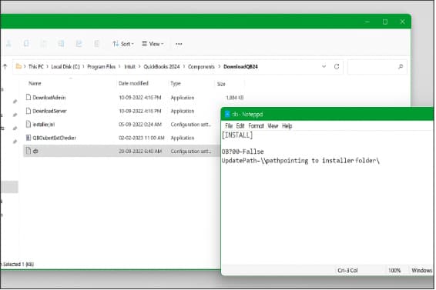Navigate to Program Files breadcrumb
The height and width of the screenshot is (290, 436).
(101, 67)
